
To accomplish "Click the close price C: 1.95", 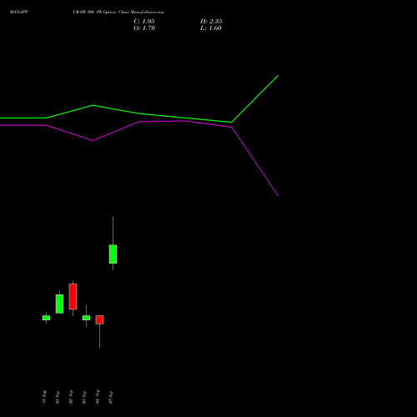I will point(144,22).
